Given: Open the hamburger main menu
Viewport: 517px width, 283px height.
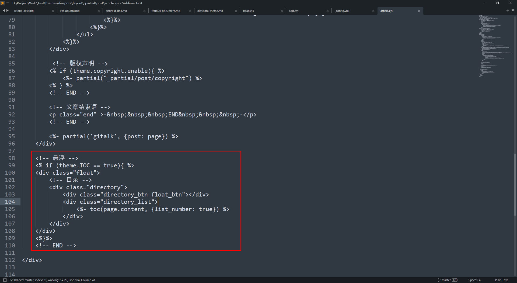Looking at the screenshot, I should (x=8, y=3).
